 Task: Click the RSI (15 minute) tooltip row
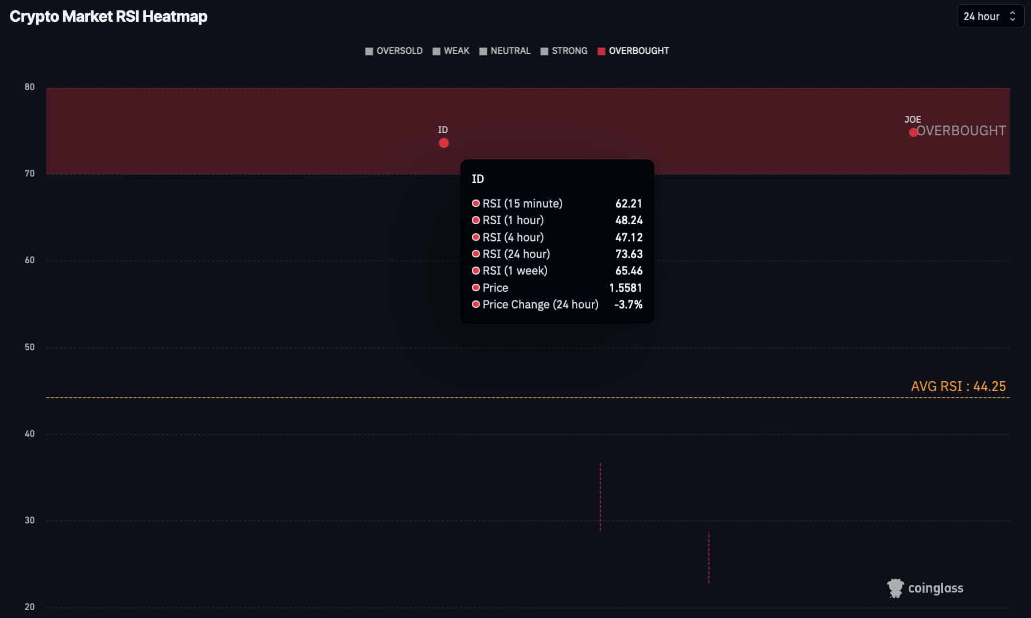click(557, 204)
